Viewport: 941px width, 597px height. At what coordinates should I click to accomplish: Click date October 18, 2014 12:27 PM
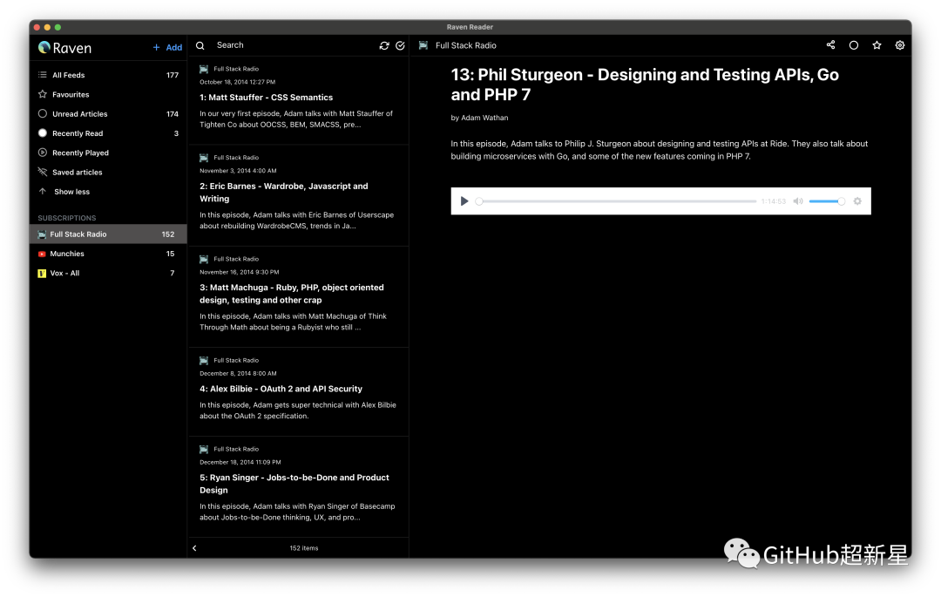[237, 82]
